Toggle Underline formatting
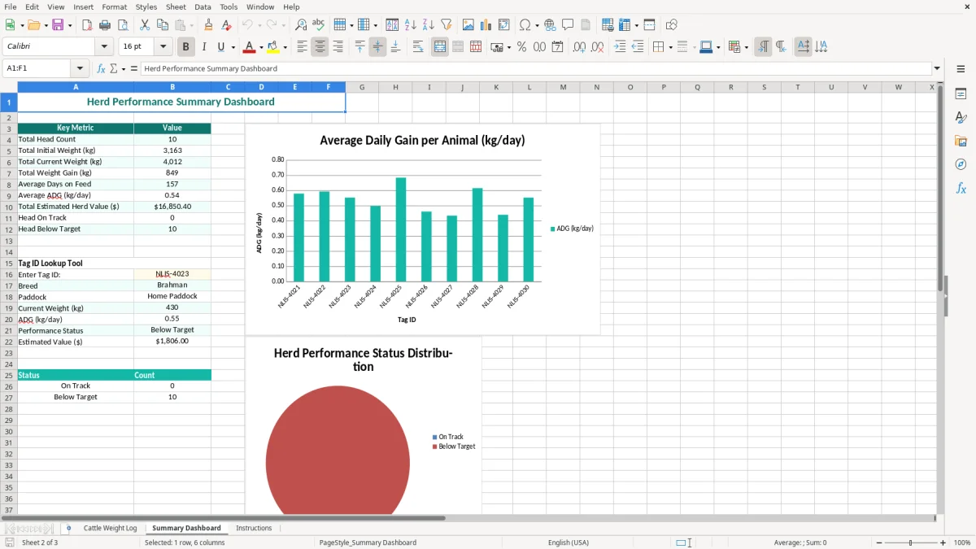Image resolution: width=976 pixels, height=549 pixels. point(221,47)
